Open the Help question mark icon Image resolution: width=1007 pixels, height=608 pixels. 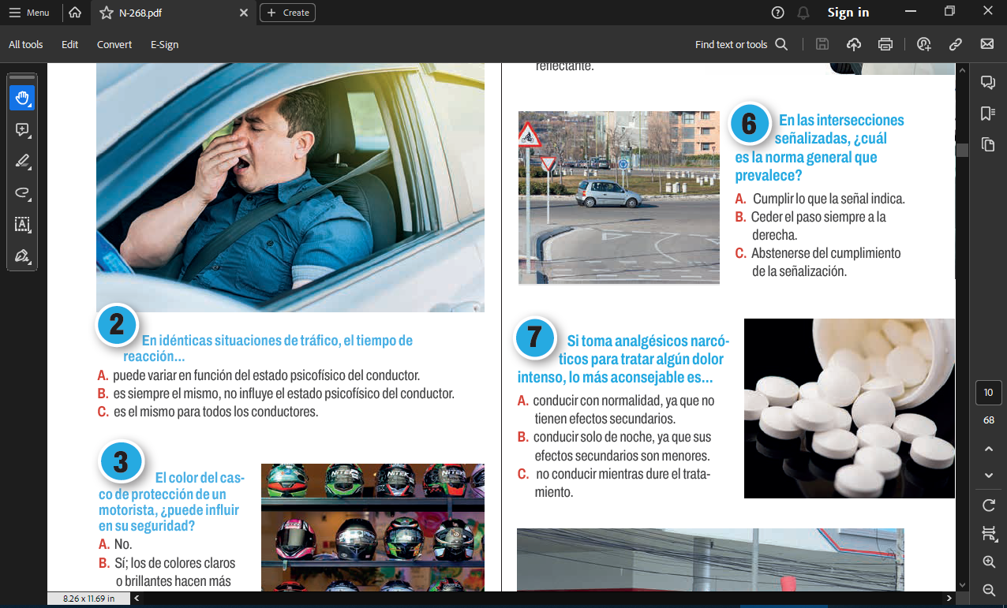pos(778,13)
